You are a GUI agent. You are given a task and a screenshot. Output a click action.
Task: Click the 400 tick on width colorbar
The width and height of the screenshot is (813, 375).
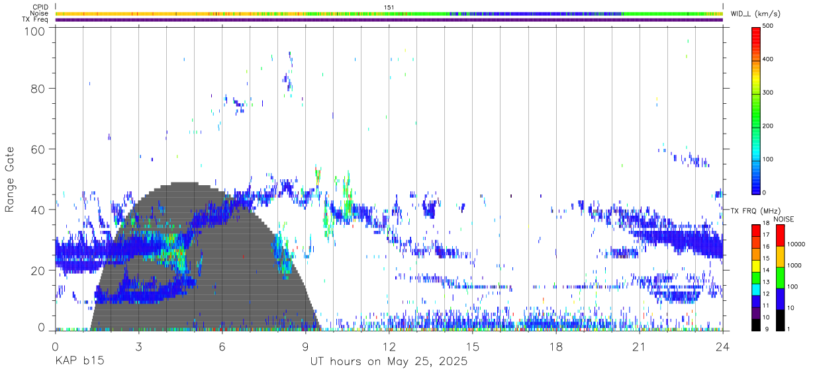click(769, 59)
